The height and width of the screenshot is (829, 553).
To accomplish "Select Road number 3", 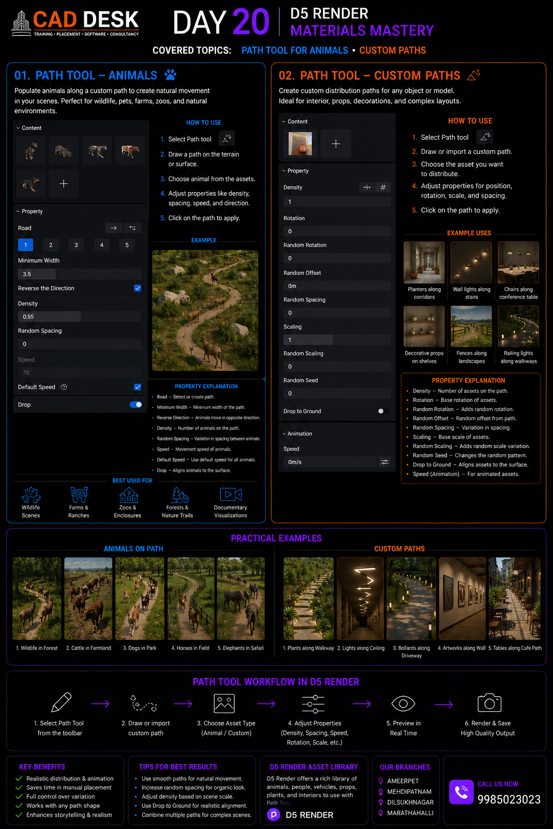I will (x=76, y=245).
